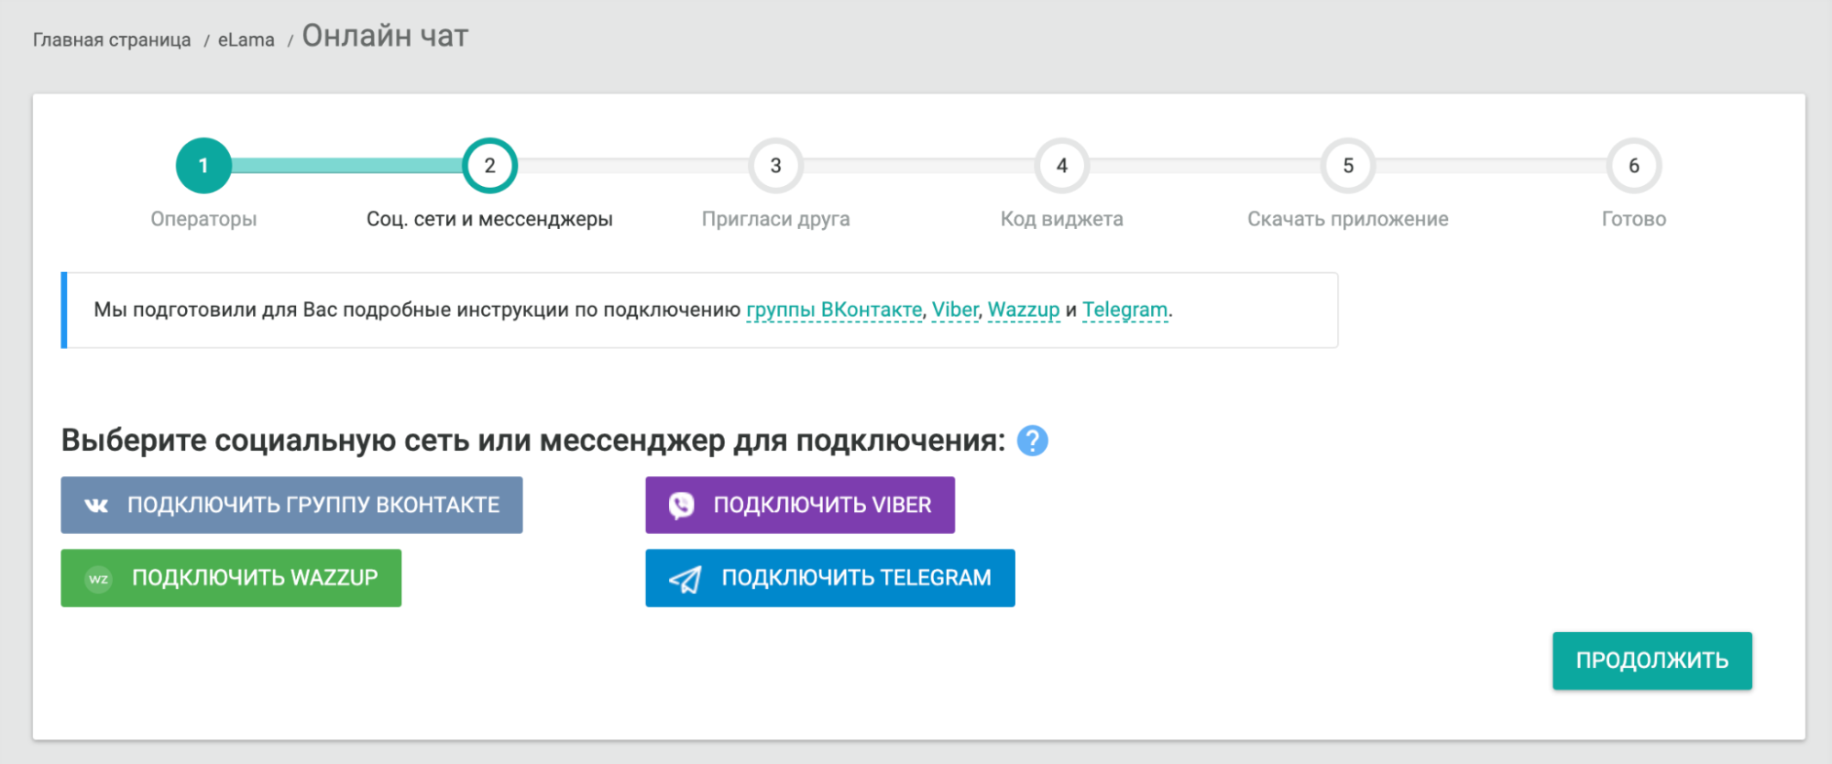Open the Telegram instruction link
This screenshot has width=1832, height=764.
pos(1125,310)
